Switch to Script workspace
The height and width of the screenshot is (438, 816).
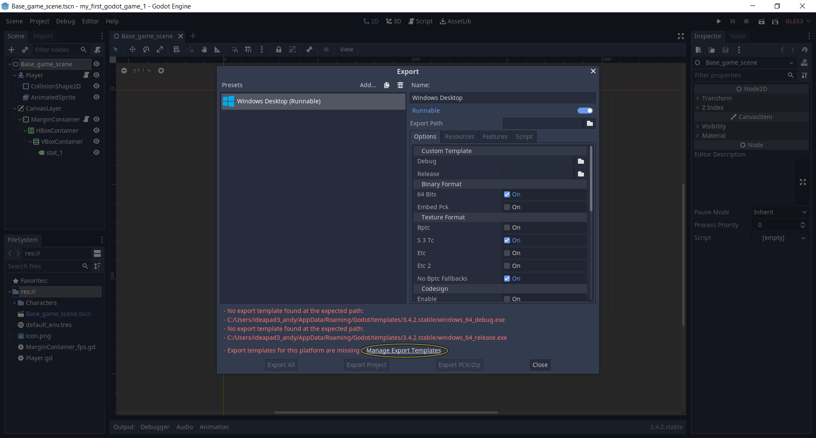pyautogui.click(x=420, y=21)
